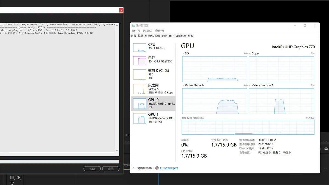Select the Rectangle tool in Premiere toolbar
The image size is (329, 185).
tap(12, 178)
